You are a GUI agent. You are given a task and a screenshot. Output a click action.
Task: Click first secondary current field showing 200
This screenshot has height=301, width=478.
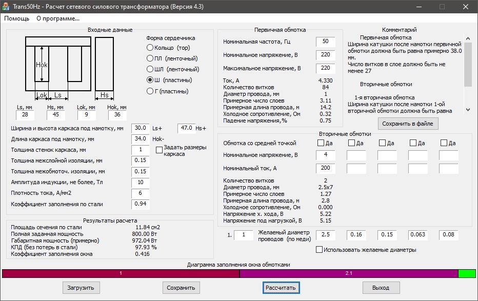click(326, 169)
